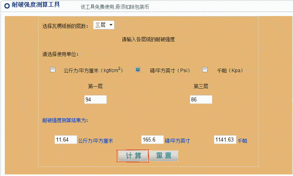
Task: Open the corrugated board layer count dropdown
Action: pos(104,25)
